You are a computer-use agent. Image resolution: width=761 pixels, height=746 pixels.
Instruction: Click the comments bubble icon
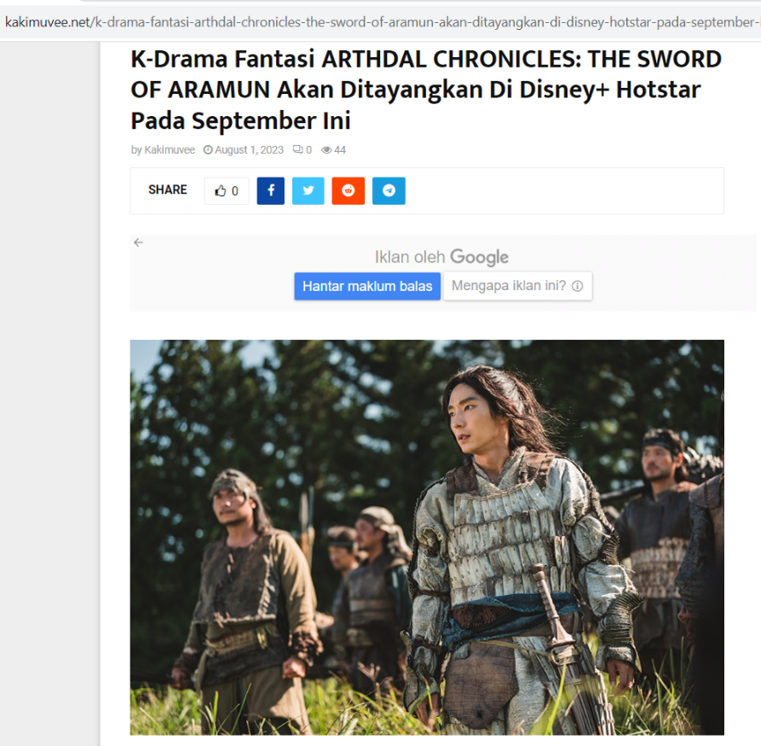(297, 149)
